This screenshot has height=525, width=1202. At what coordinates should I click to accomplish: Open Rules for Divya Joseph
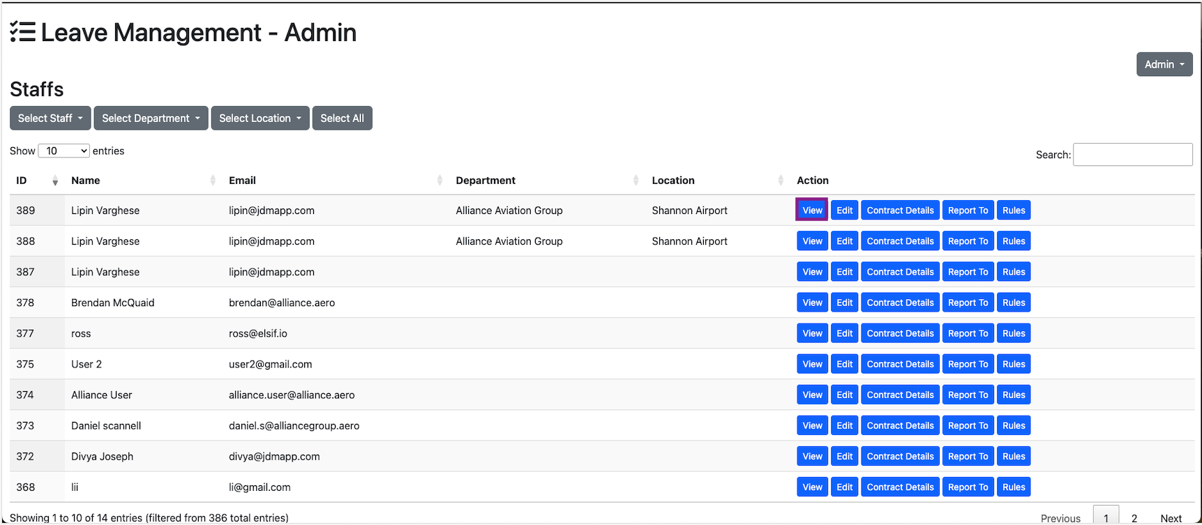pos(1013,457)
